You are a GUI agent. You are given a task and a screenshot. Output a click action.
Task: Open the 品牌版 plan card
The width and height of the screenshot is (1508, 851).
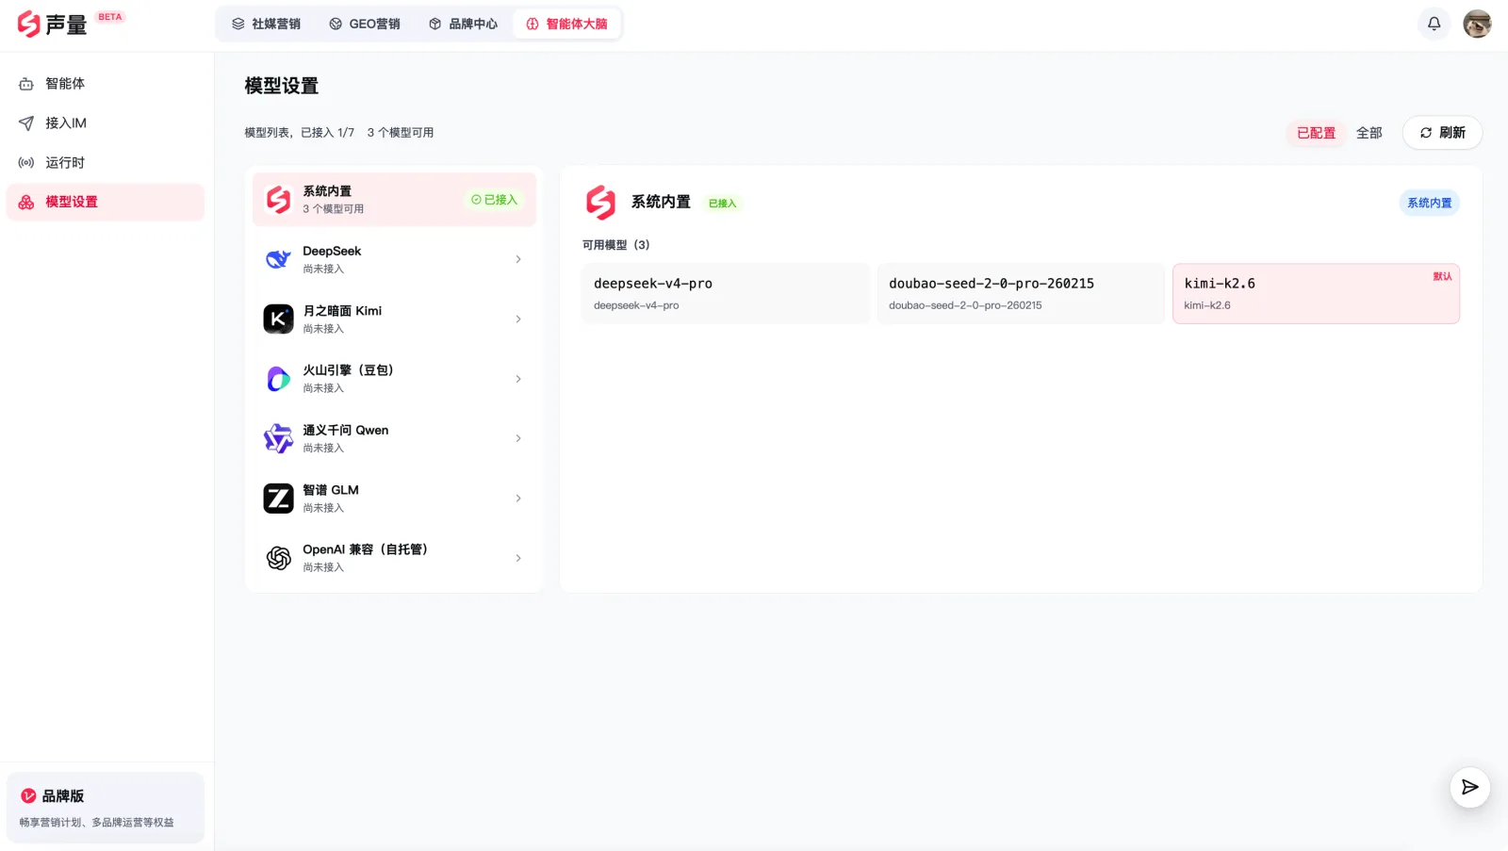point(105,808)
